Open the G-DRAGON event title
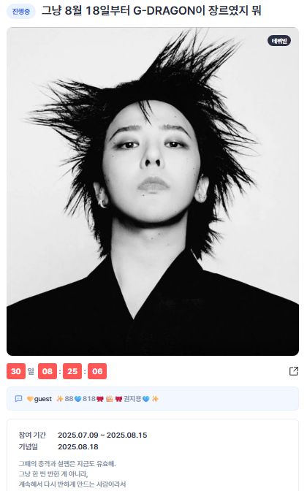 [x=151, y=11]
